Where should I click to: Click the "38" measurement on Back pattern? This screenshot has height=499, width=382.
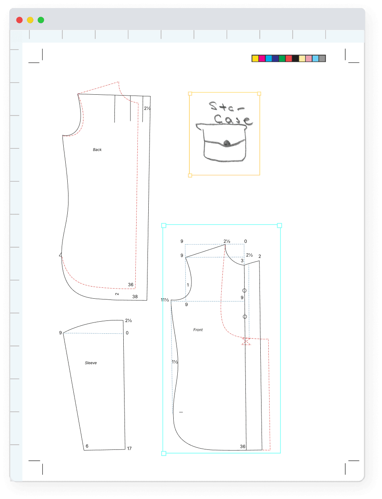[135, 297]
